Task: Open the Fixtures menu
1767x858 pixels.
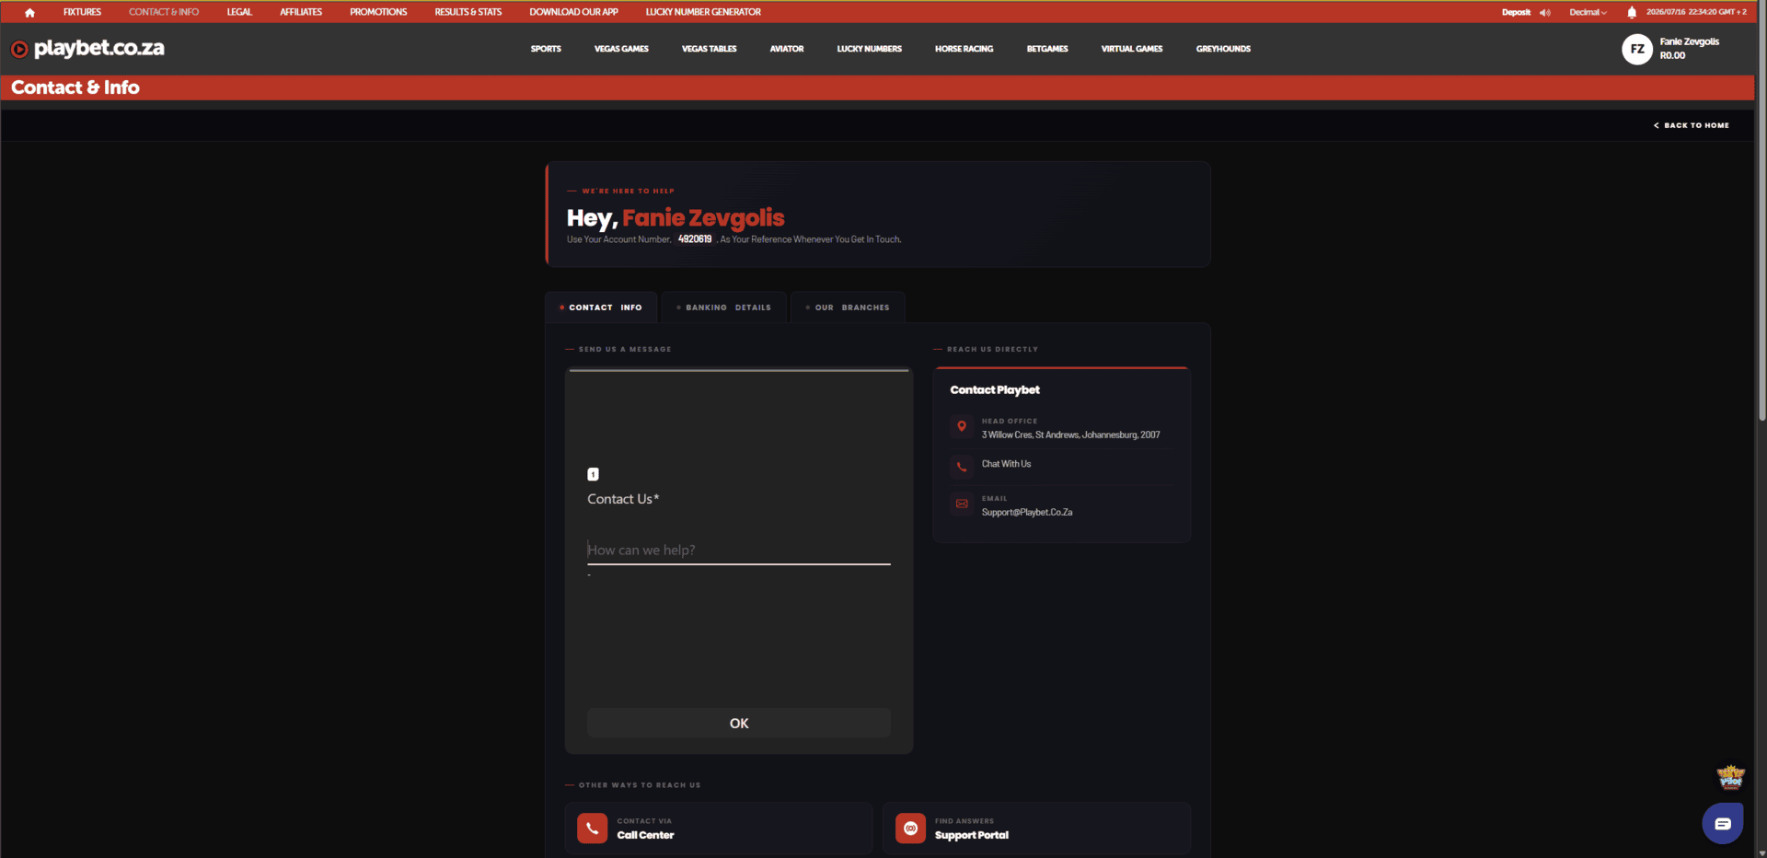Action: click(82, 12)
